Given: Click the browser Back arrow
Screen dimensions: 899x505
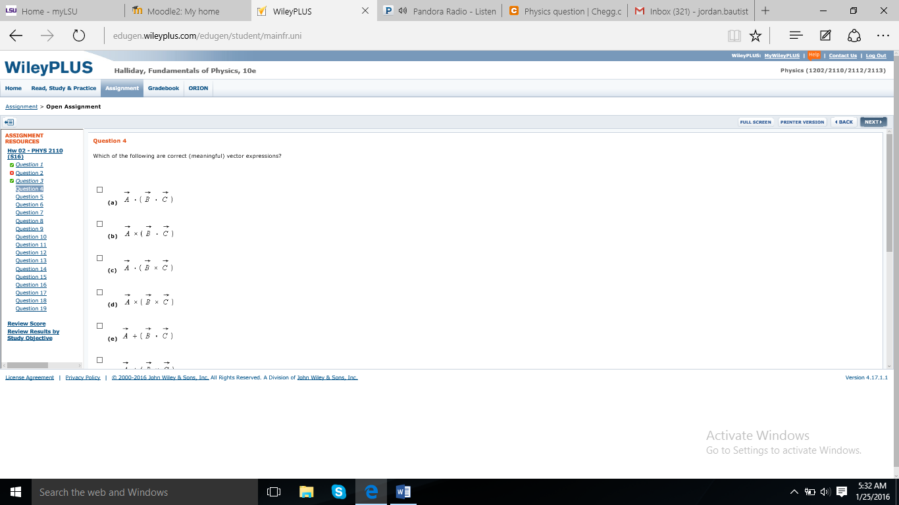Looking at the screenshot, I should coord(16,36).
